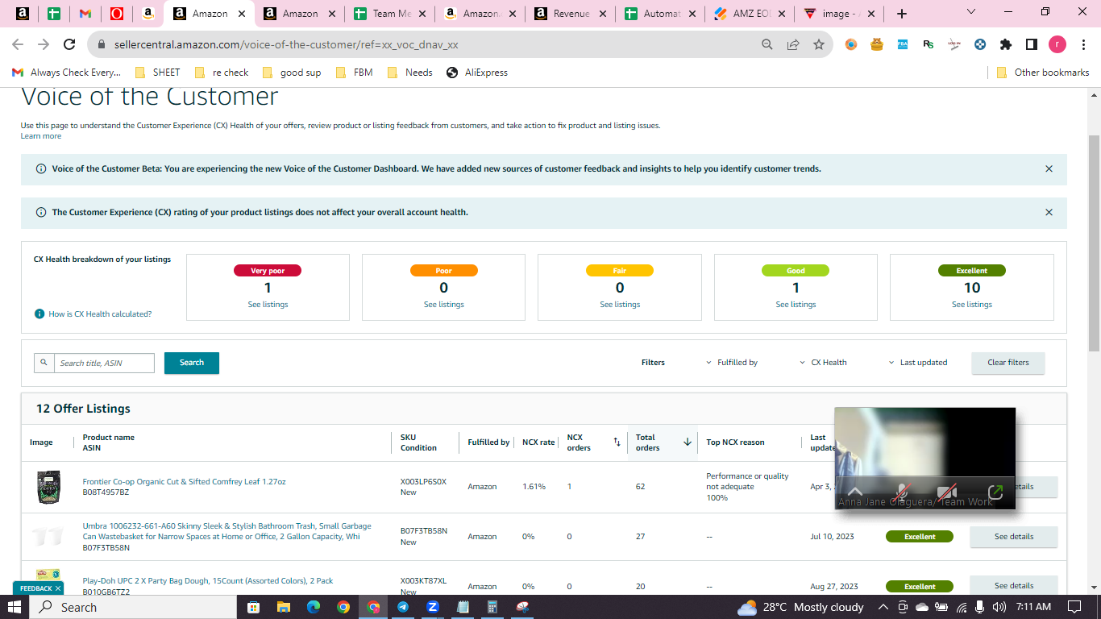Switch to the AMZ EOL browser tab
This screenshot has height=619, width=1101.
750,14
